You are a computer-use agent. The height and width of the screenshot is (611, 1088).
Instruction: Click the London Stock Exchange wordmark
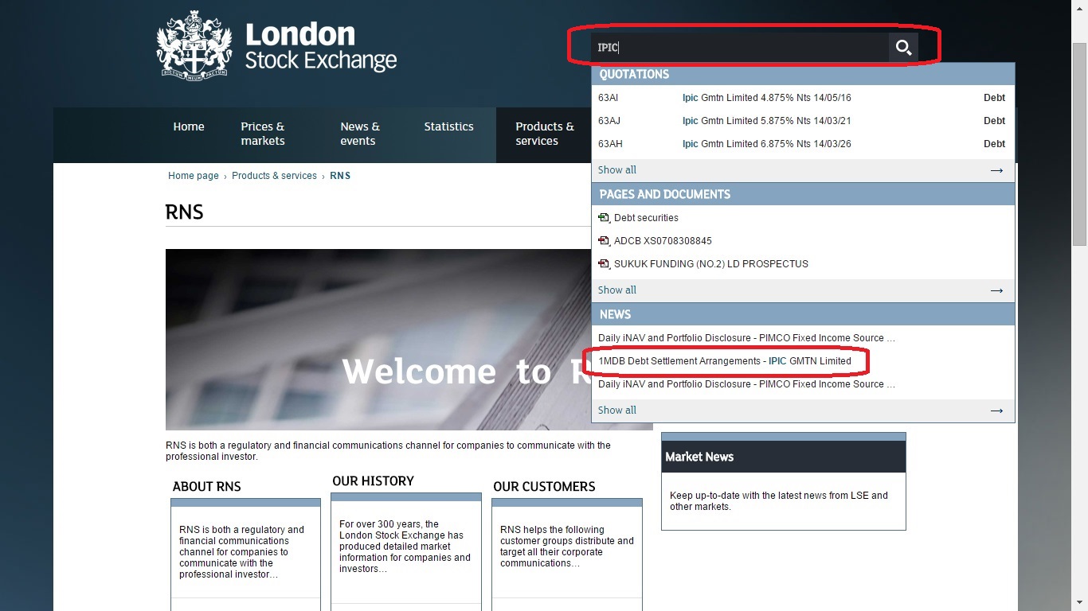pos(320,46)
